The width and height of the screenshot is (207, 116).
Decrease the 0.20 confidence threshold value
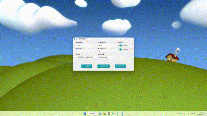tap(95, 45)
